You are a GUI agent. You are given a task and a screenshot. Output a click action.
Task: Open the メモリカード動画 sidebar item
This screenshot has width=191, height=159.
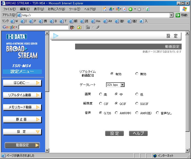click(x=22, y=107)
